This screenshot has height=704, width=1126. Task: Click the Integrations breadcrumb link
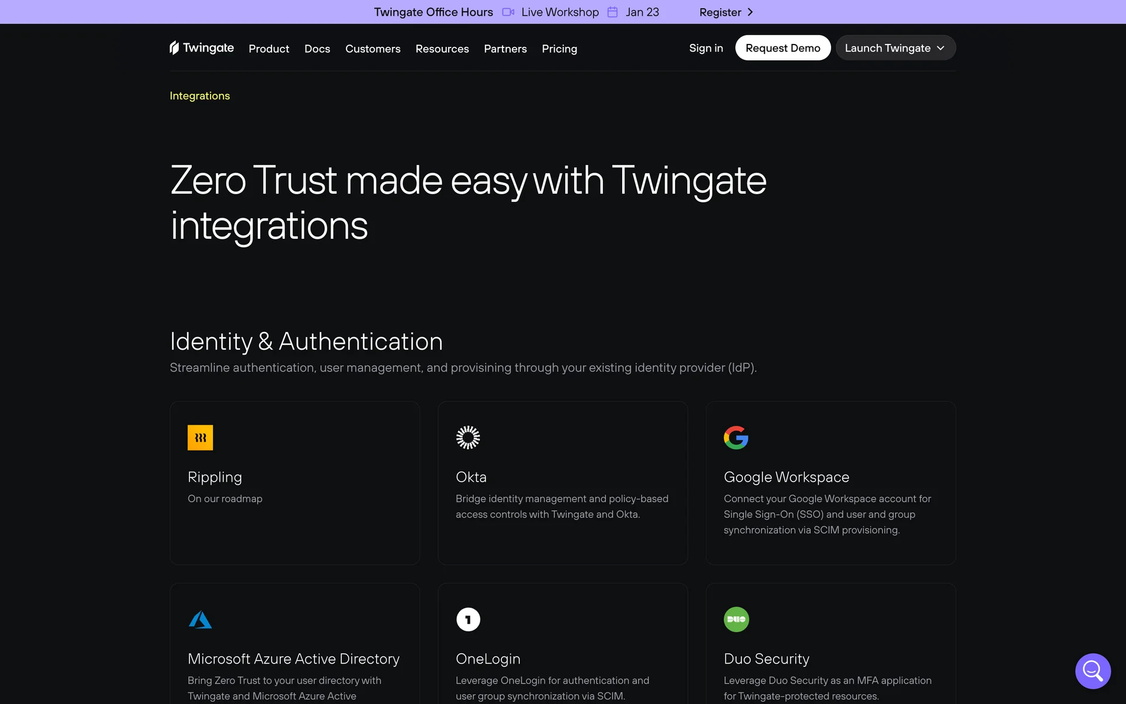[x=199, y=96]
